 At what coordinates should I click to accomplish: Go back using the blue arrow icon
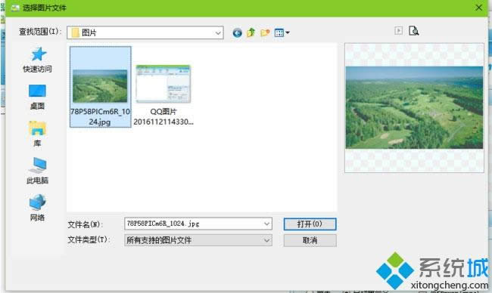tap(237, 32)
